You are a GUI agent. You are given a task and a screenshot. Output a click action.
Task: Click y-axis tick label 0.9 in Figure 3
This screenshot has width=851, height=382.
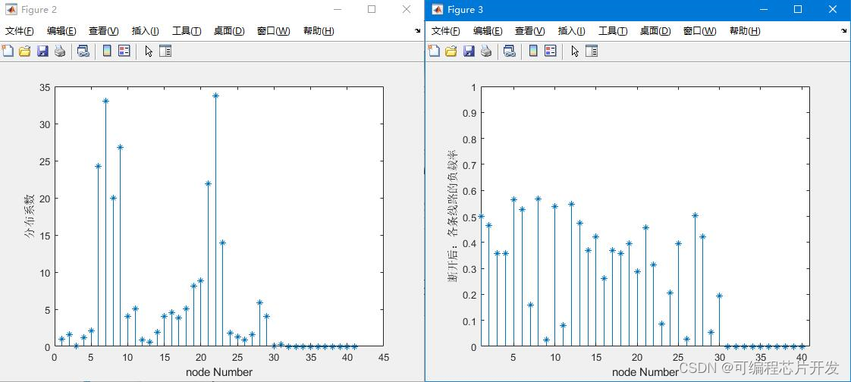click(469, 114)
